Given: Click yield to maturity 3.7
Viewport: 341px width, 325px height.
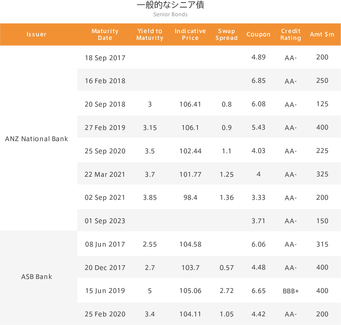Looking at the screenshot, I should 150,174.
